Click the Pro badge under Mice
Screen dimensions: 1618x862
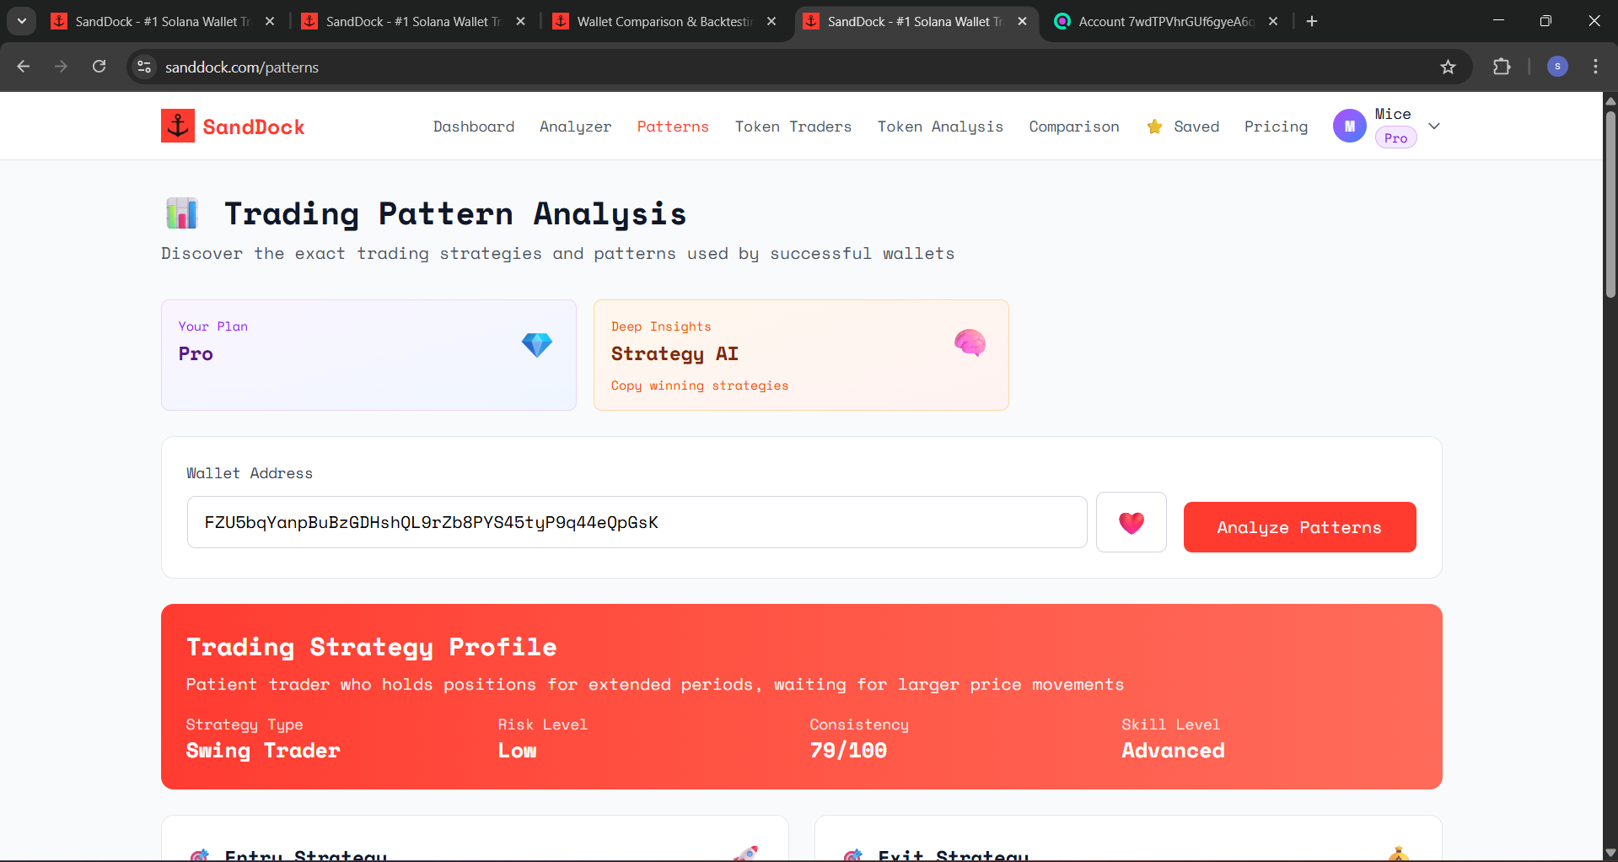1395,137
